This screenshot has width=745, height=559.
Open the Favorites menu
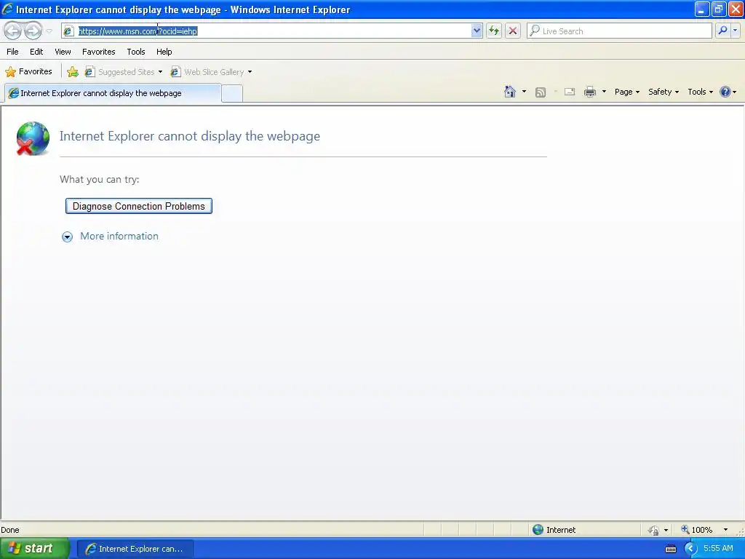tap(98, 52)
